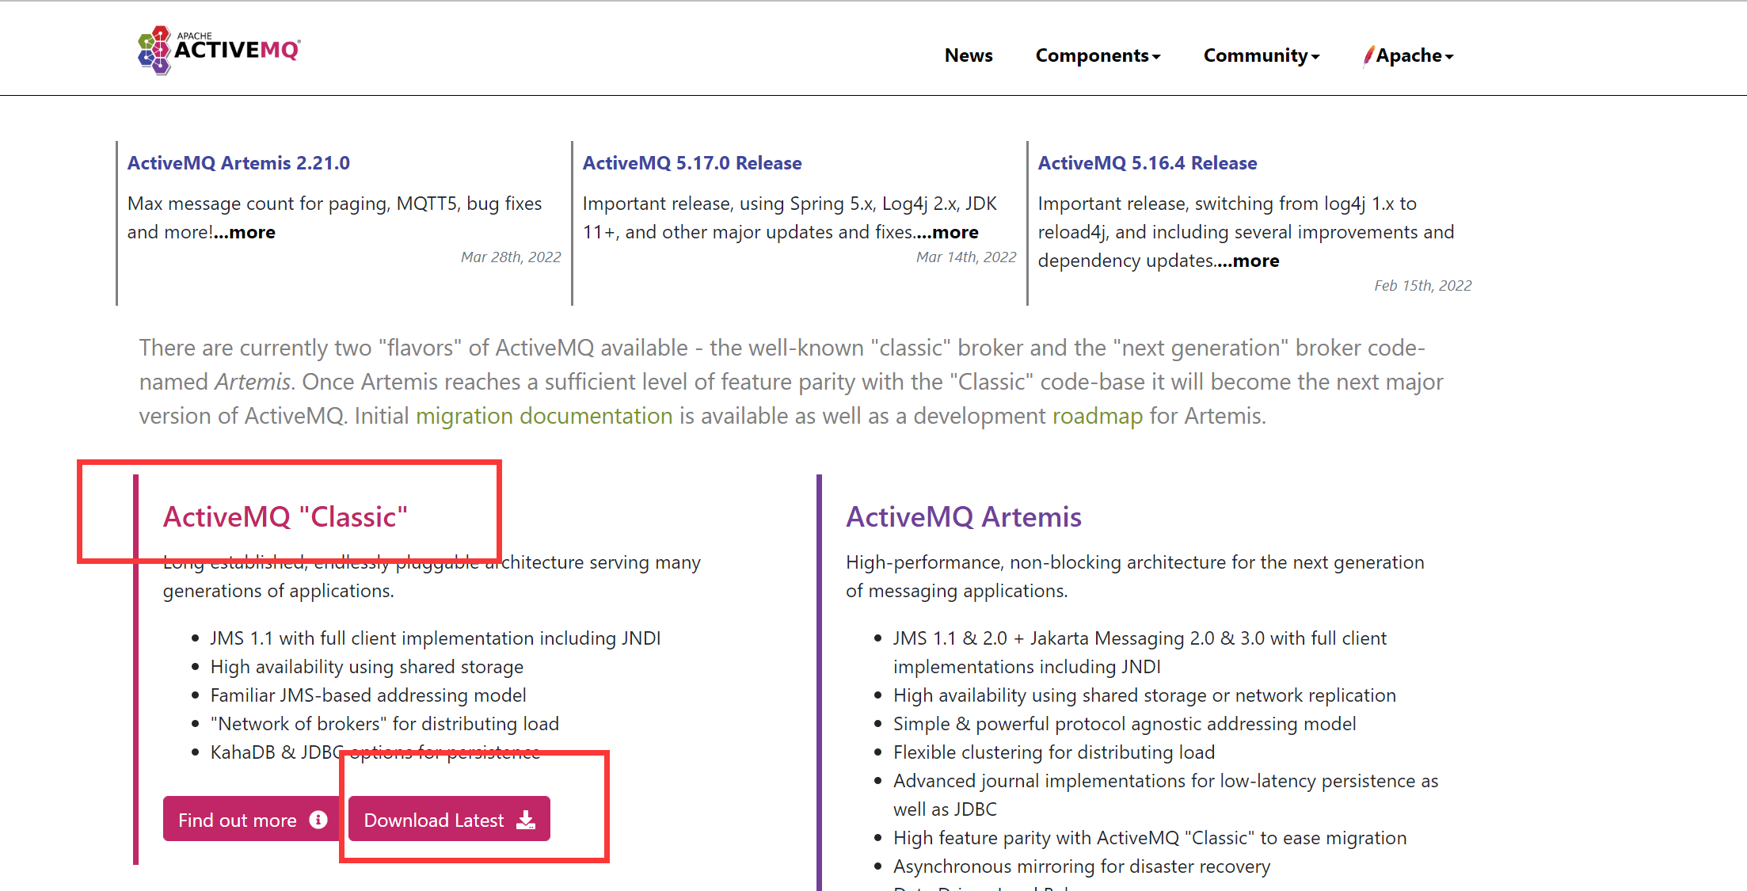The width and height of the screenshot is (1747, 891).
Task: Click the ActiveMQ "Classic" heading
Action: 285,517
